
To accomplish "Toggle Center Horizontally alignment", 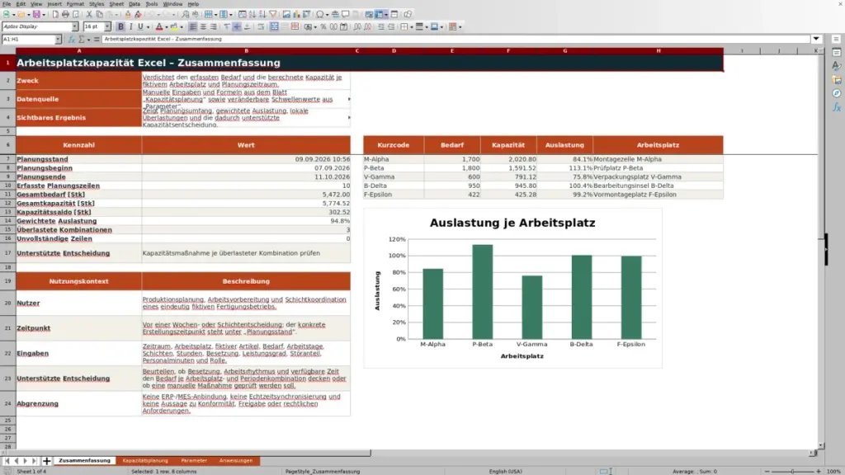I will coord(203,27).
